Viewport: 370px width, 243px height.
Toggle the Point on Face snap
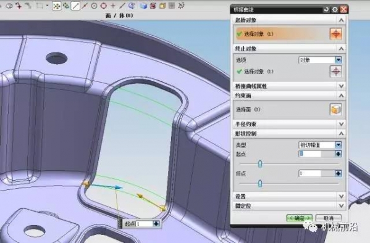tap(132, 6)
